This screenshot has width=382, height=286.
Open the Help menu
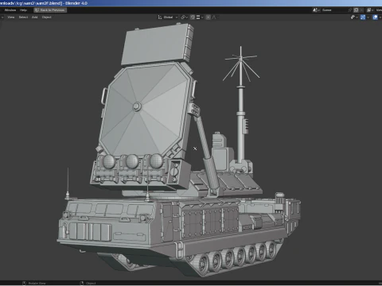[x=23, y=10]
